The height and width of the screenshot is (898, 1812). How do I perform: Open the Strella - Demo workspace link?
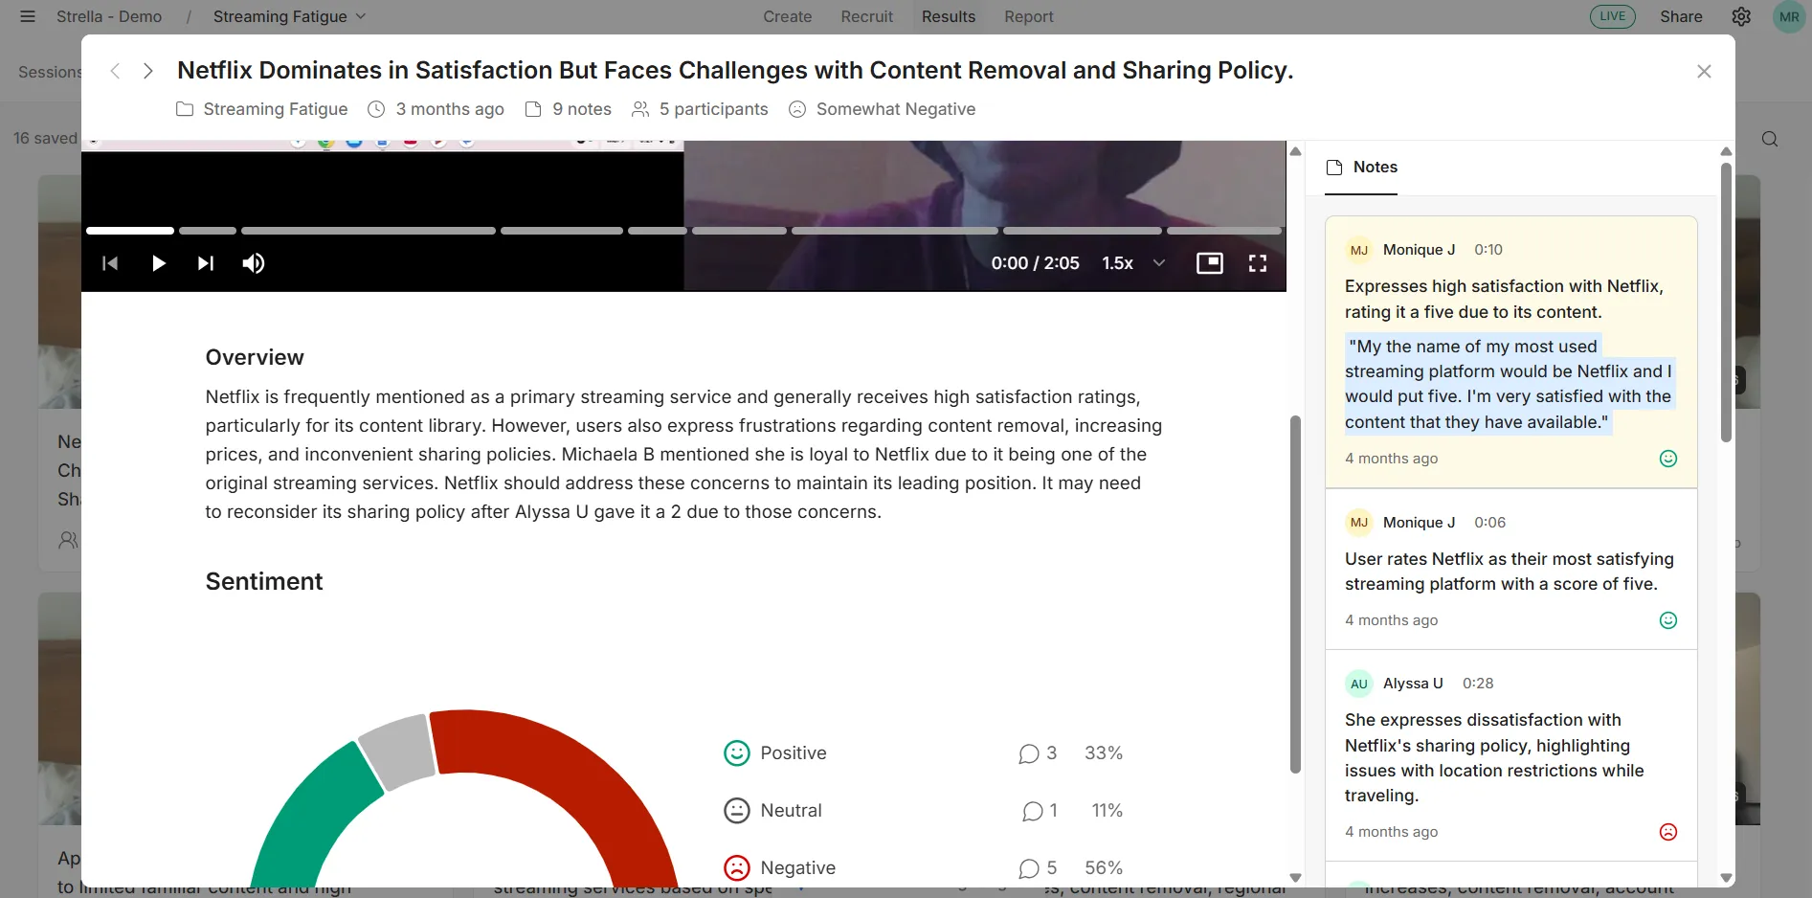tap(109, 16)
